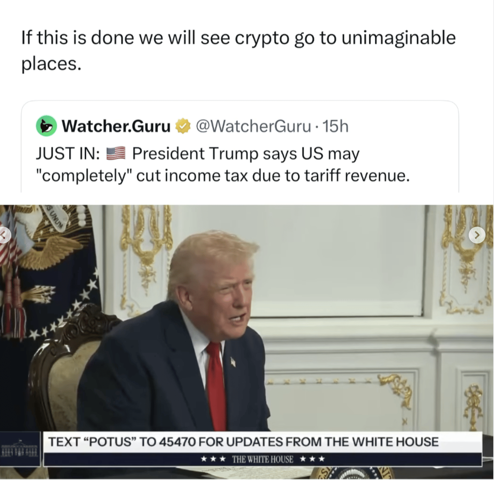Go back with left carousel chevron

pos(4,235)
